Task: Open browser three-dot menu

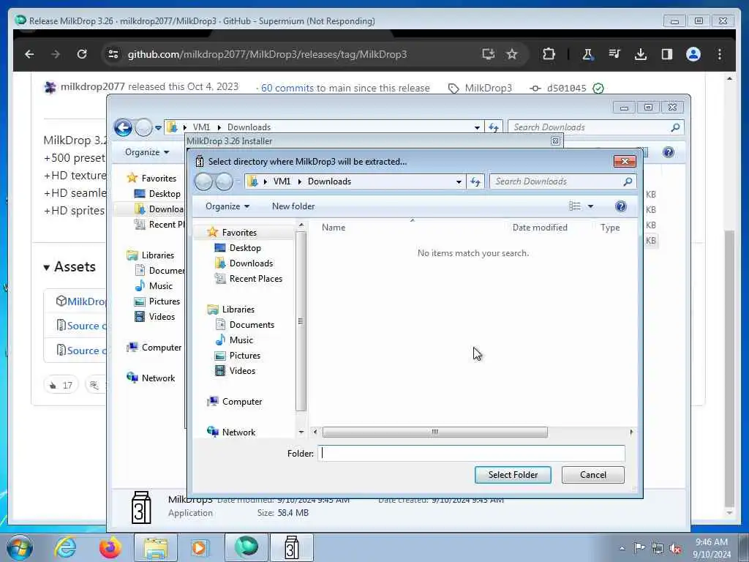Action: pyautogui.click(x=720, y=54)
